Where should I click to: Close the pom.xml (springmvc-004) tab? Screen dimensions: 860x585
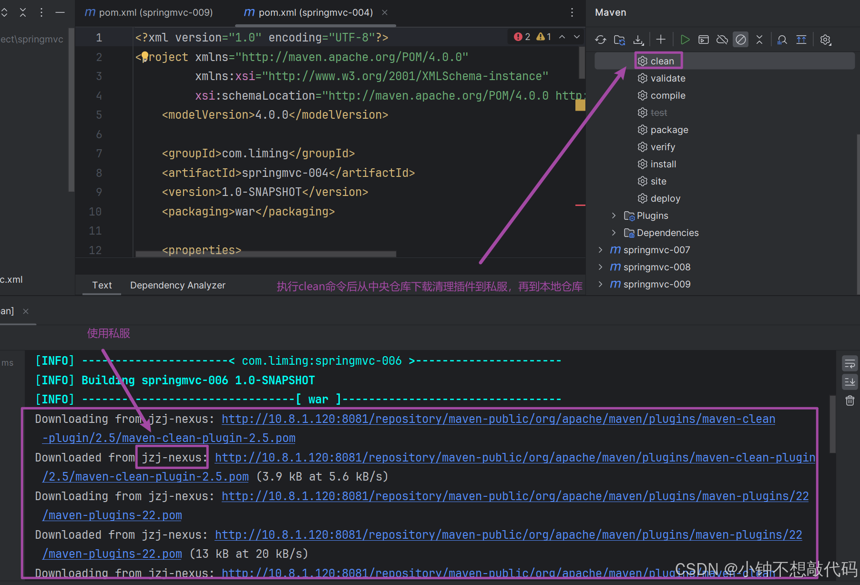[x=385, y=12]
